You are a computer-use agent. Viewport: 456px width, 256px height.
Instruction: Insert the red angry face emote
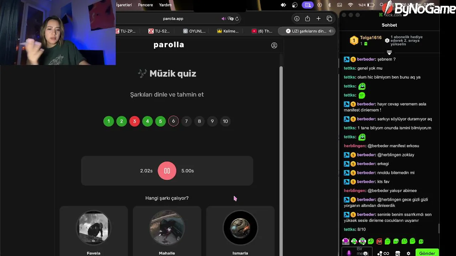point(379,241)
